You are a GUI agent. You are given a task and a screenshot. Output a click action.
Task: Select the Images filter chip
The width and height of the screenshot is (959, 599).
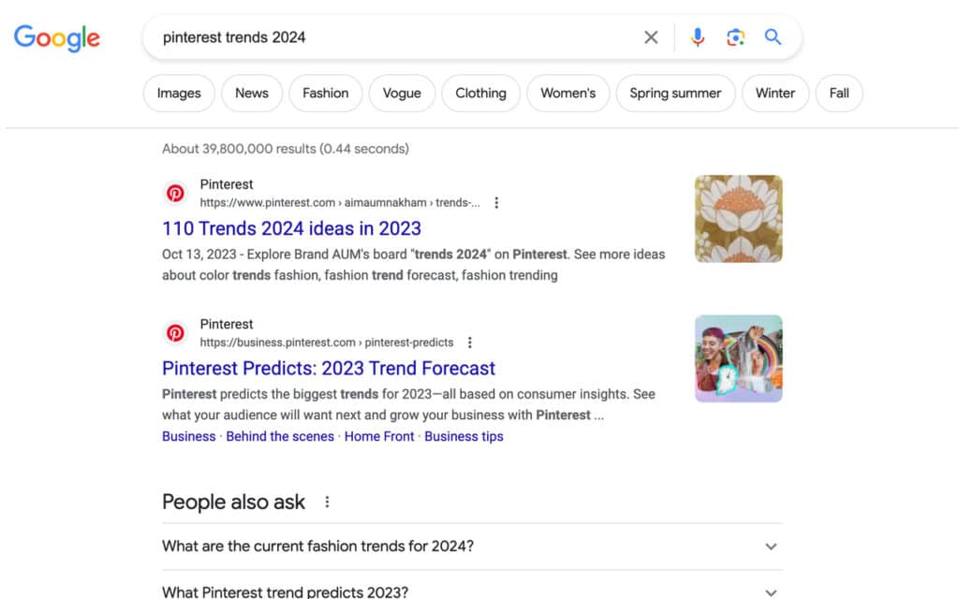[x=179, y=94]
